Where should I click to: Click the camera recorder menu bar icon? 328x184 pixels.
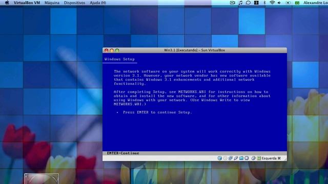[232, 3]
